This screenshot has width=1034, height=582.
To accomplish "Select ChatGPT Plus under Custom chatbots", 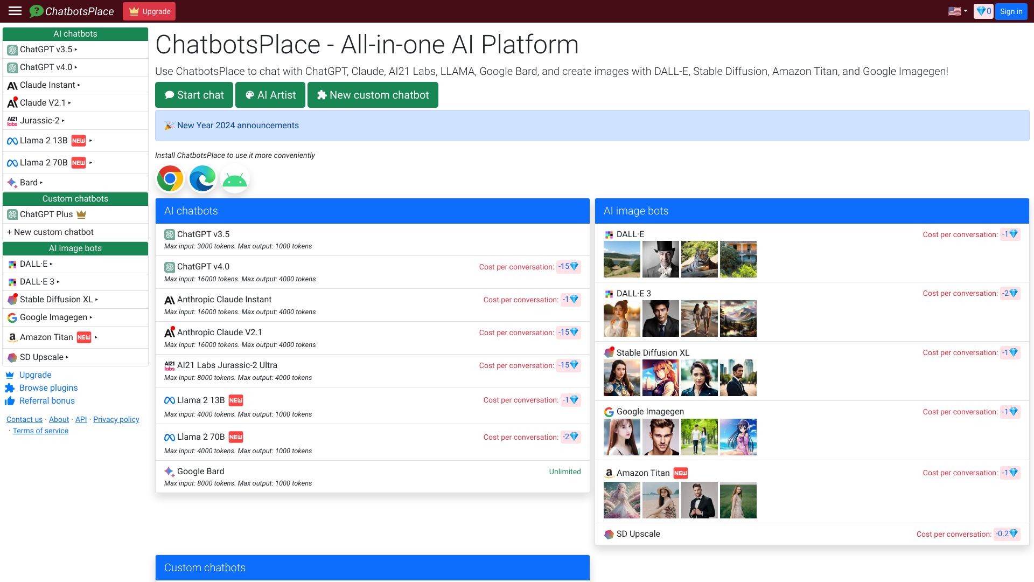I will click(46, 214).
